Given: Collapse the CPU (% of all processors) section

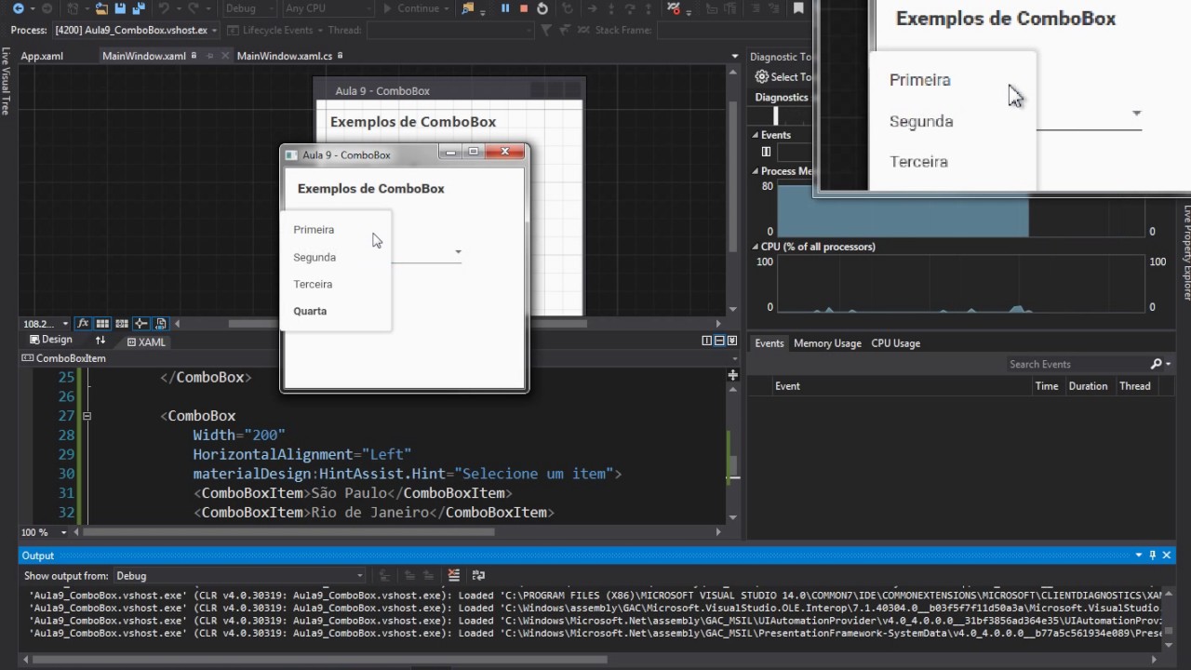Looking at the screenshot, I should click(755, 247).
